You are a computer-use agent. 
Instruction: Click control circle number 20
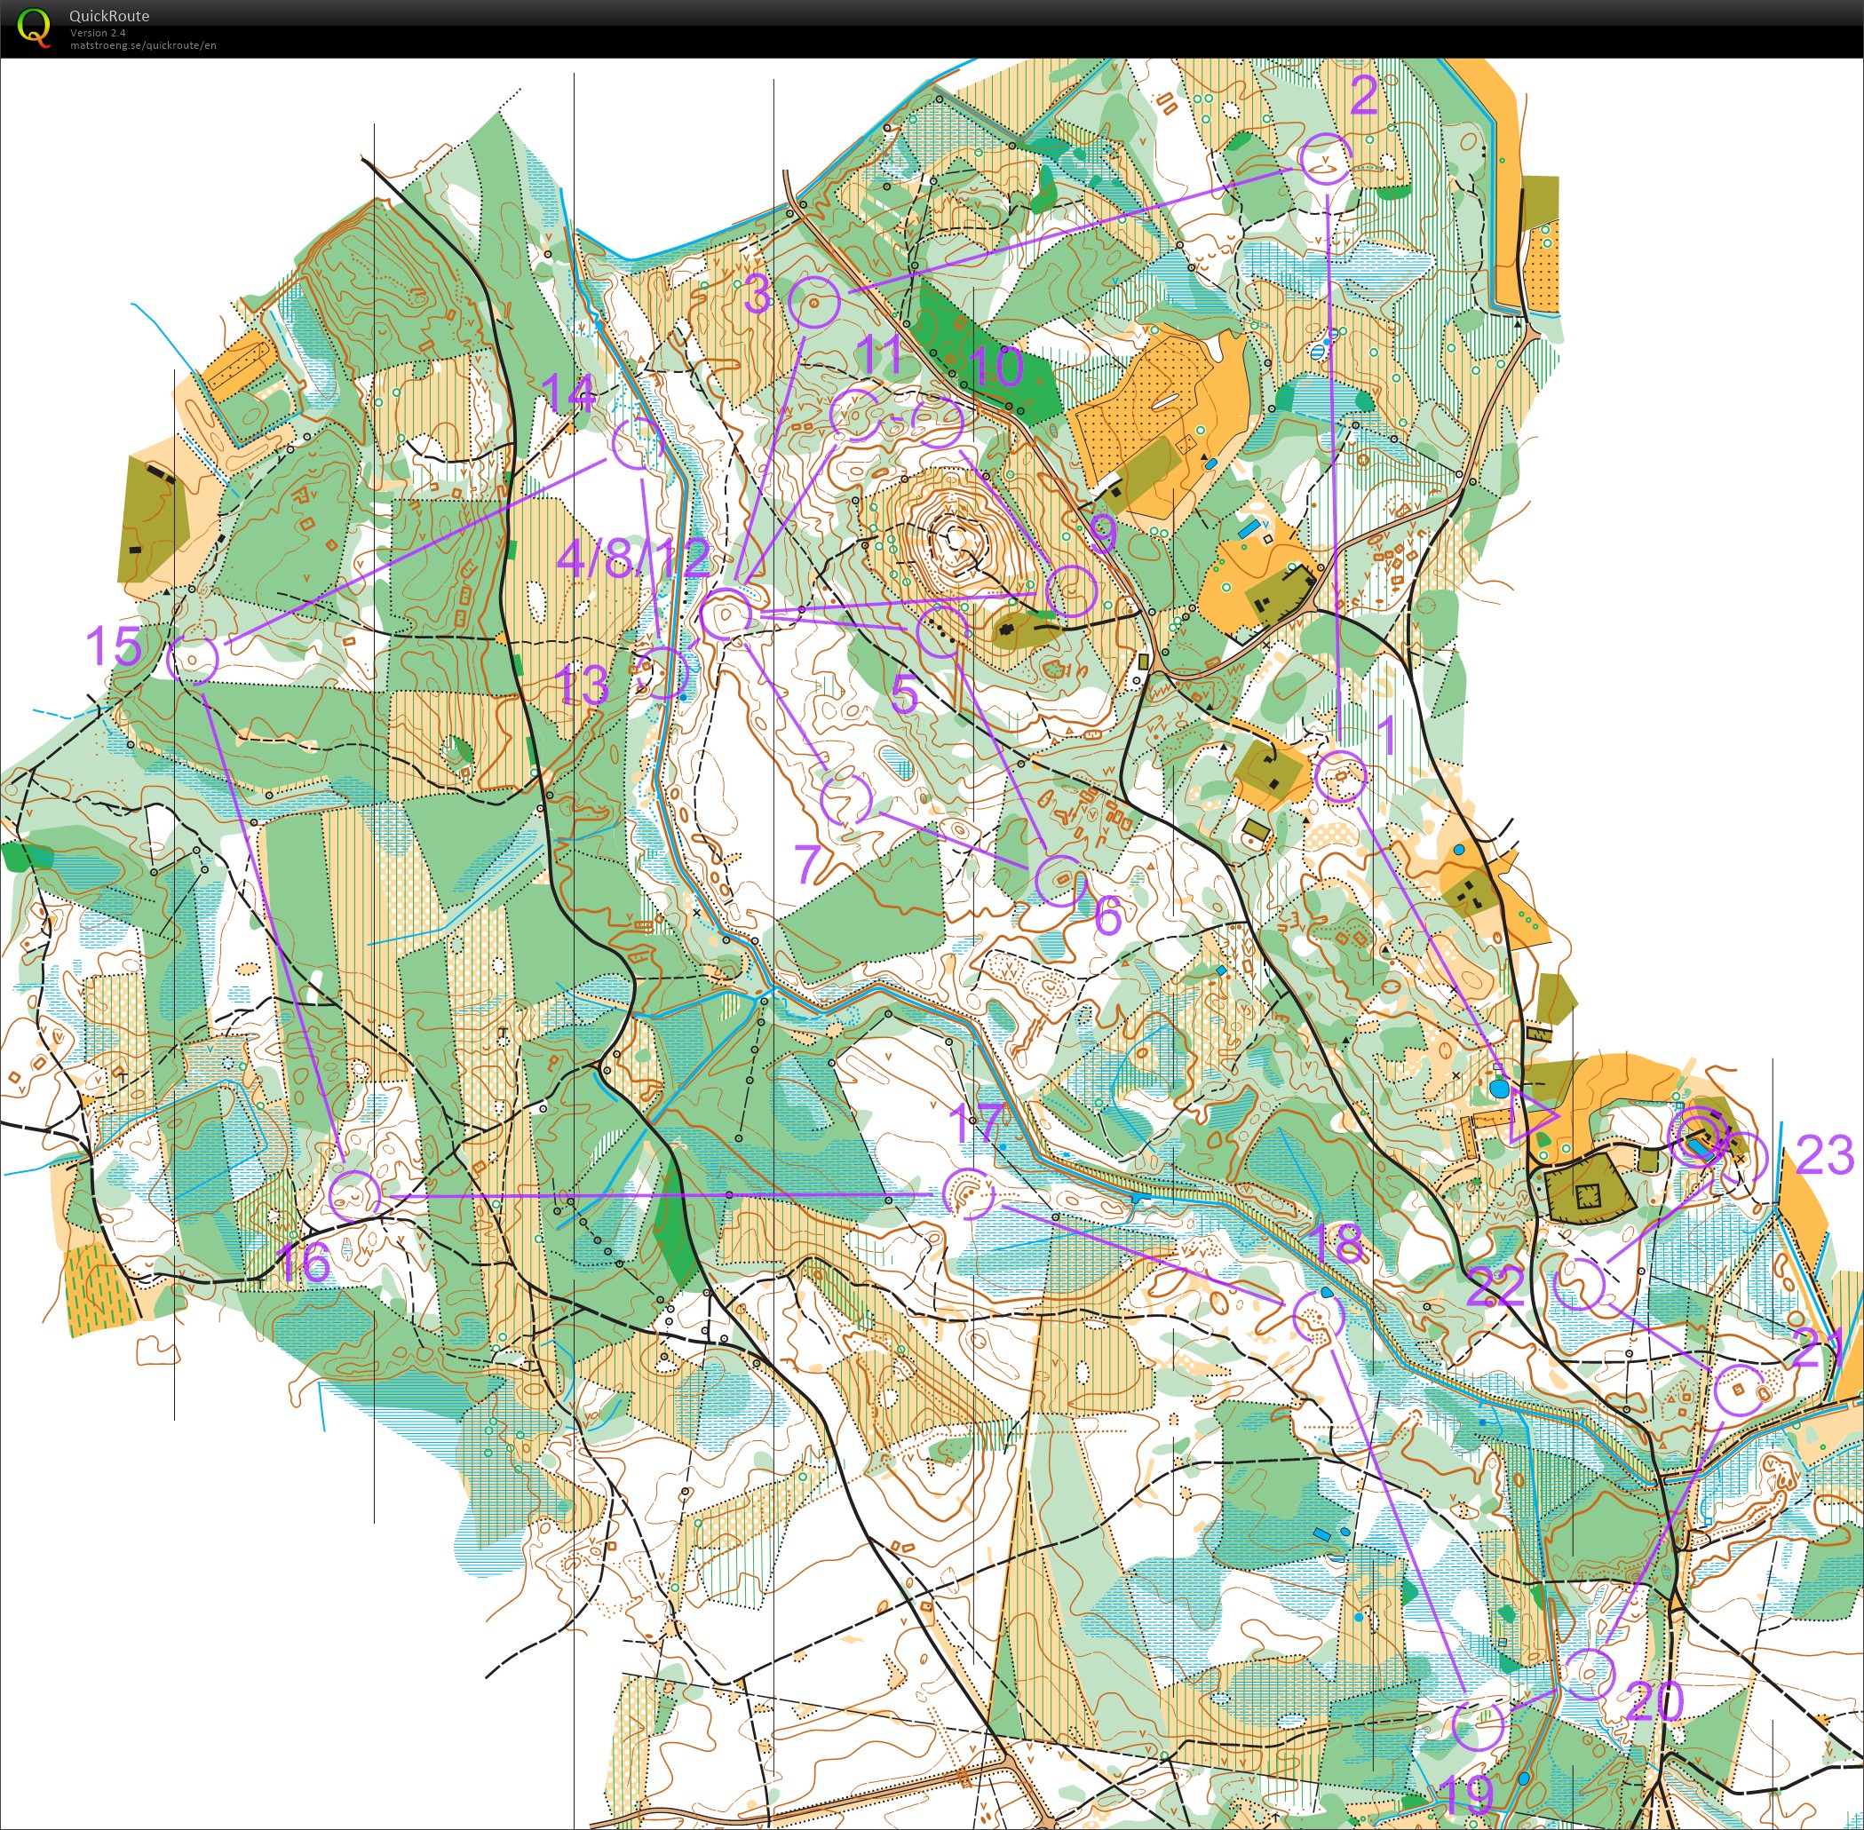[1588, 1674]
